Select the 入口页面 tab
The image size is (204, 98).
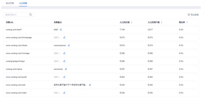[23, 3]
